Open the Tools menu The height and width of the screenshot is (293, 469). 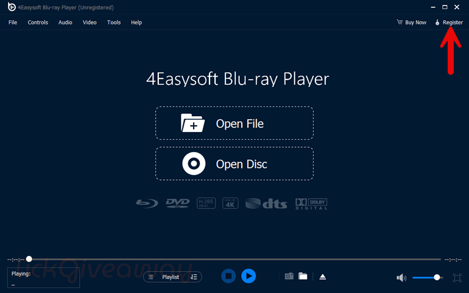[114, 22]
